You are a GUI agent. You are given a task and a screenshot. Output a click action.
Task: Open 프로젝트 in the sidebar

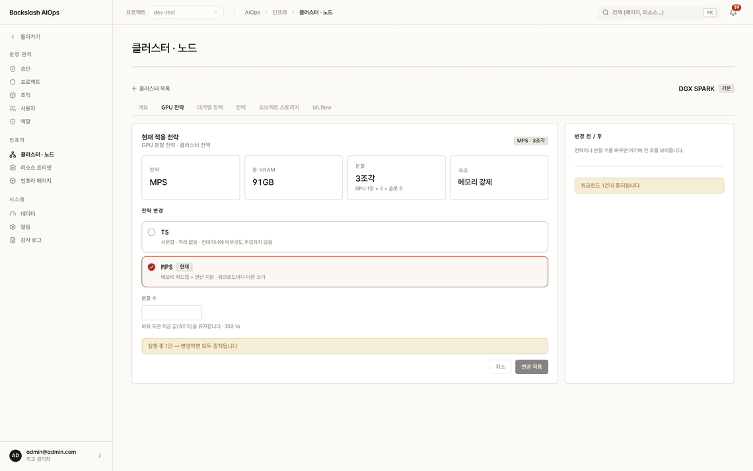point(30,82)
